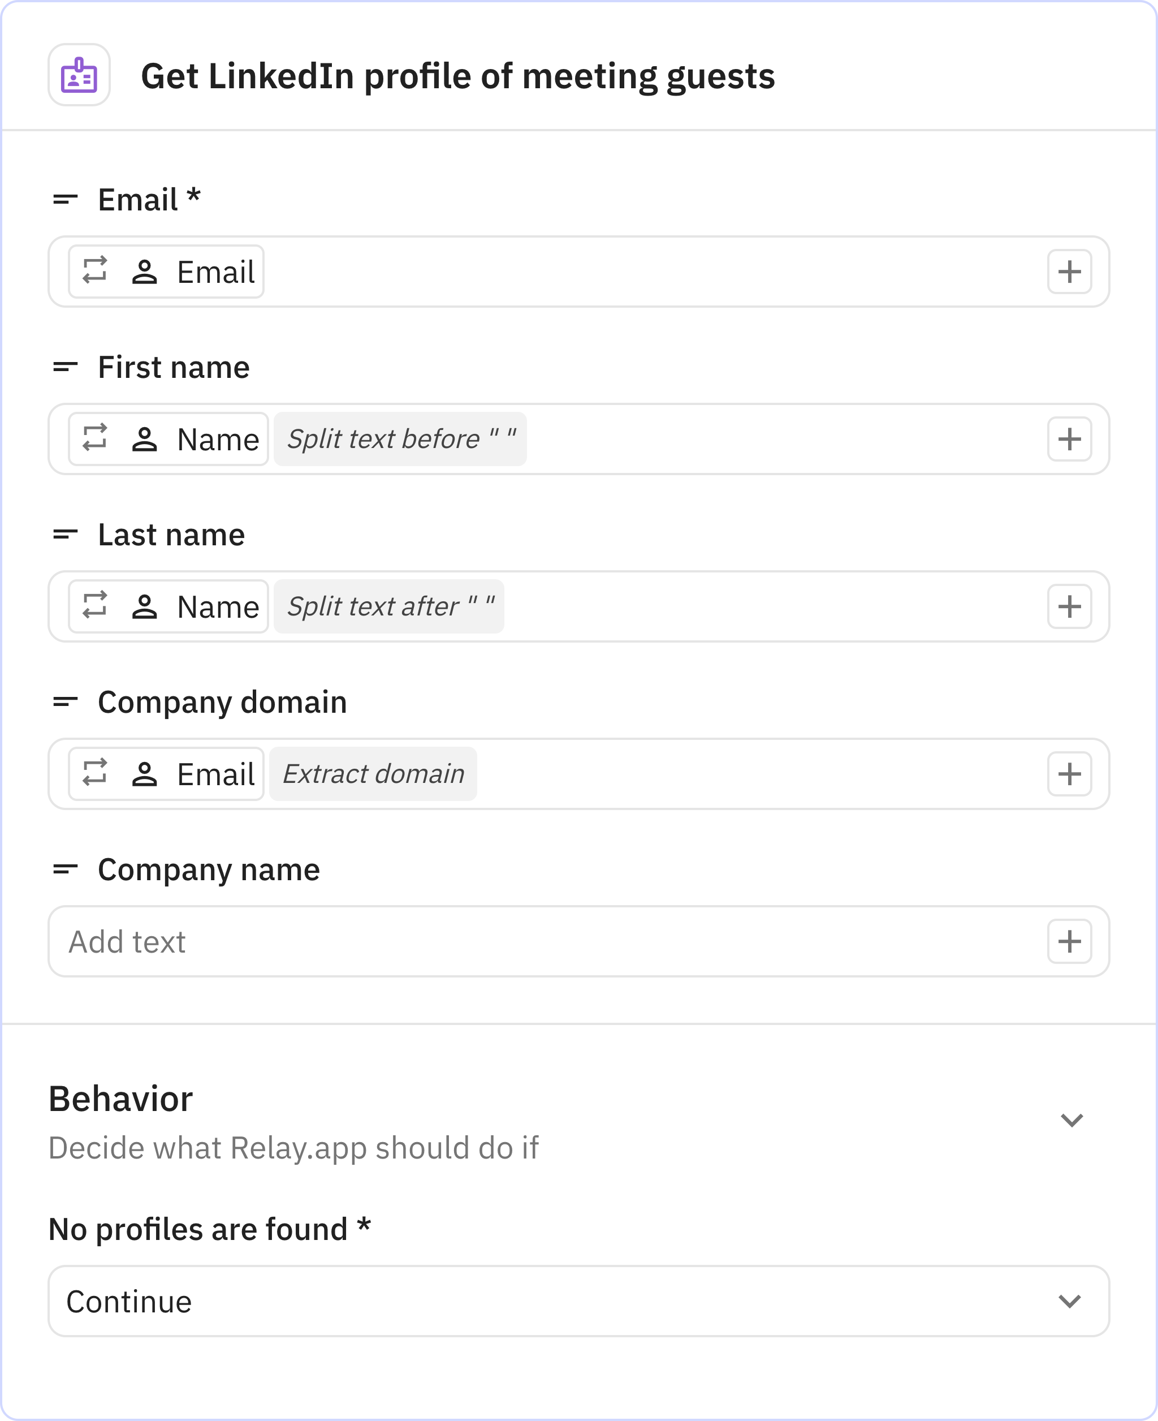
Task: Click the text-type icon beside Email label
Action: pyautogui.click(x=66, y=200)
